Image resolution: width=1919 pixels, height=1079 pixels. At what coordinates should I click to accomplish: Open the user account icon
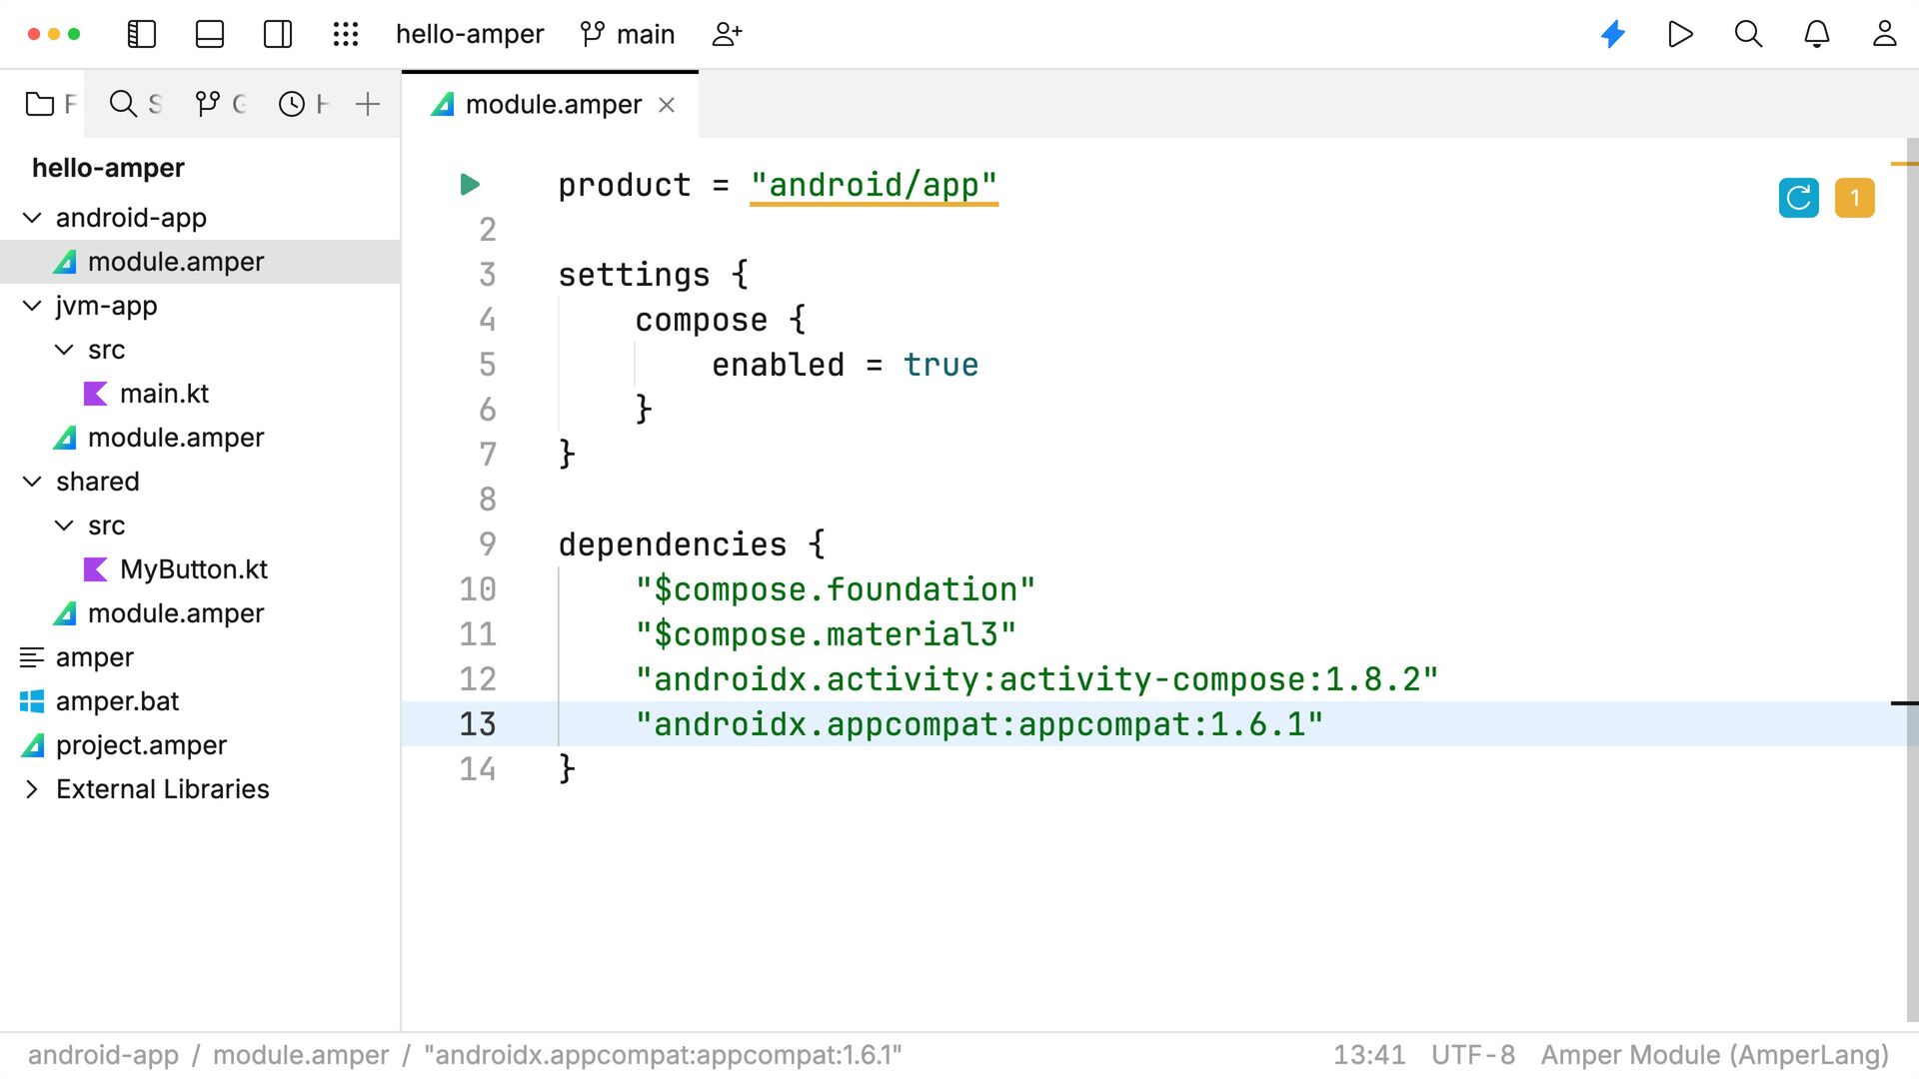1885,34
